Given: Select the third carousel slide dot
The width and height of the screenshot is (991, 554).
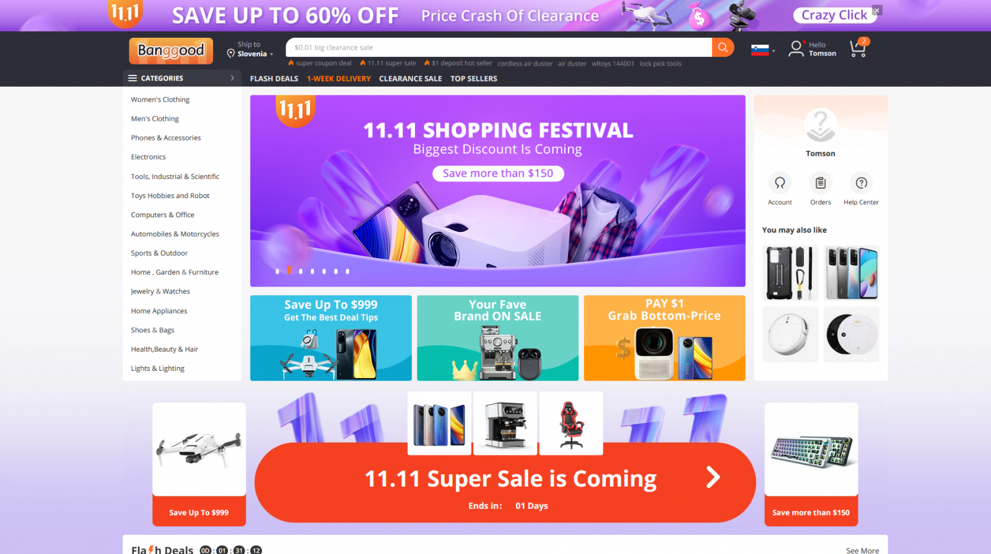Looking at the screenshot, I should click(x=300, y=271).
